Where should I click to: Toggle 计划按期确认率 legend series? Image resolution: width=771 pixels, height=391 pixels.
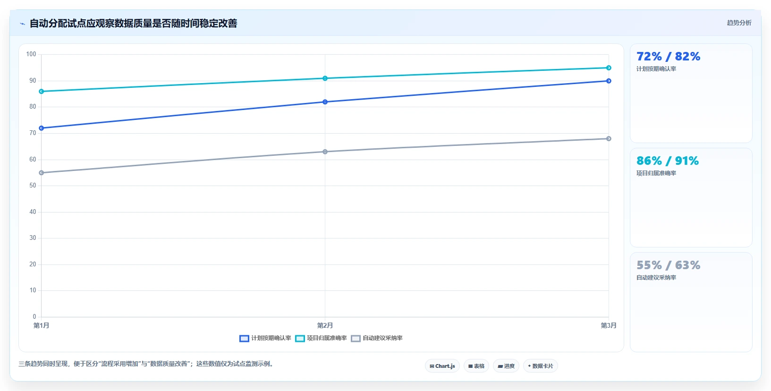pyautogui.click(x=265, y=338)
